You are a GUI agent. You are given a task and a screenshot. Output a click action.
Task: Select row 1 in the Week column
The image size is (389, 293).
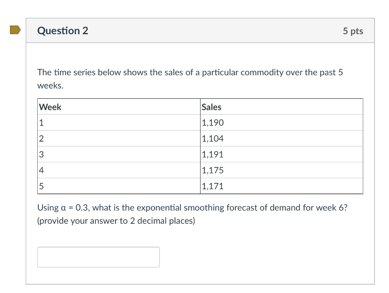click(40, 122)
